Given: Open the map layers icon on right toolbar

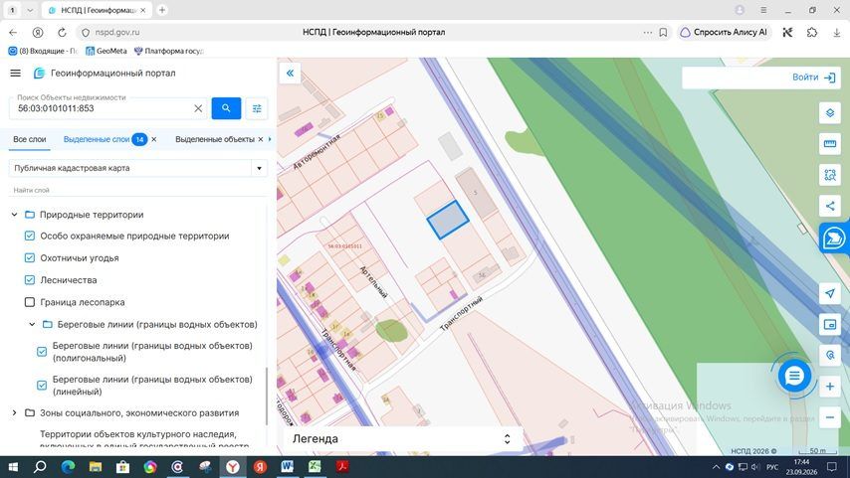Looking at the screenshot, I should point(830,113).
